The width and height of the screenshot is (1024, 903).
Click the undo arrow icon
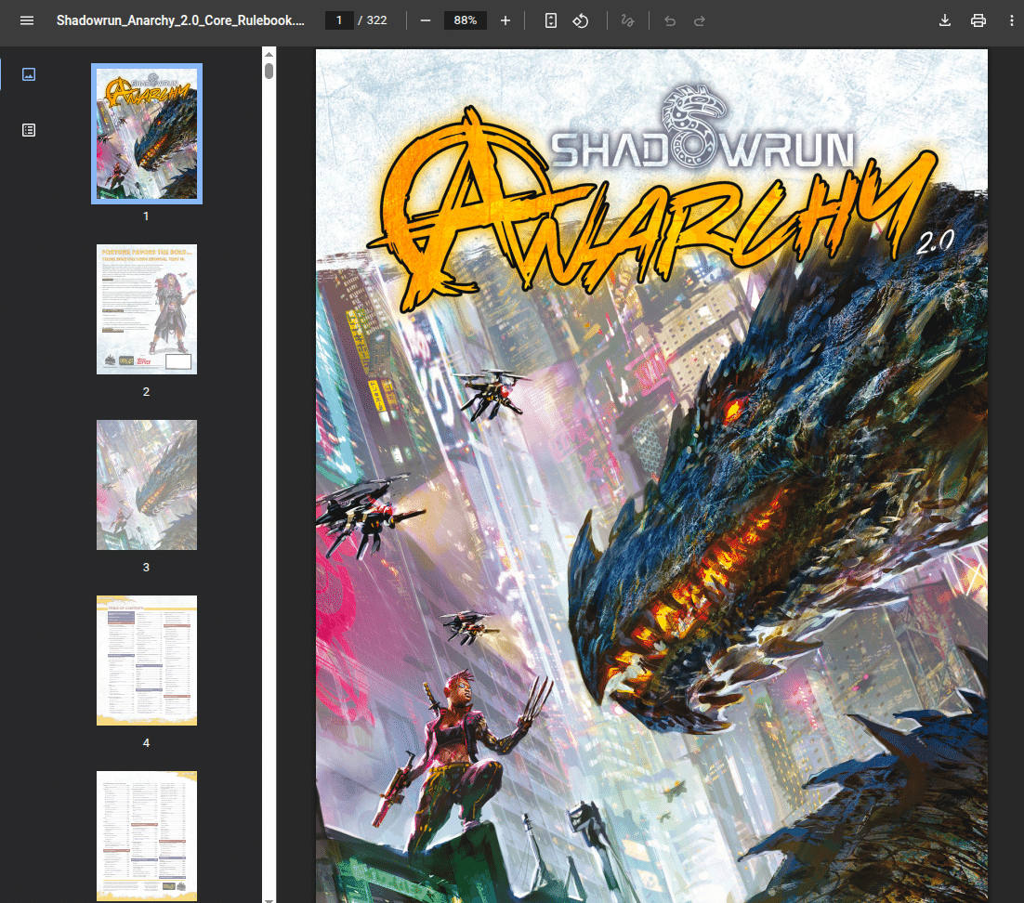click(x=670, y=20)
